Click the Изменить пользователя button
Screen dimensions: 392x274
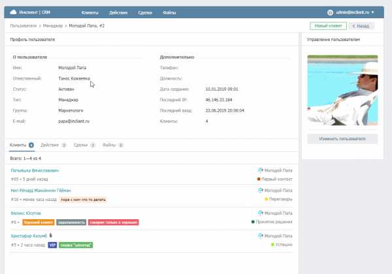point(342,139)
